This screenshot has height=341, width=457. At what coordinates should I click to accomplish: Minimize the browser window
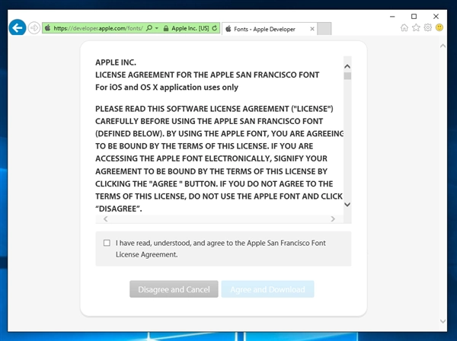(x=392, y=17)
